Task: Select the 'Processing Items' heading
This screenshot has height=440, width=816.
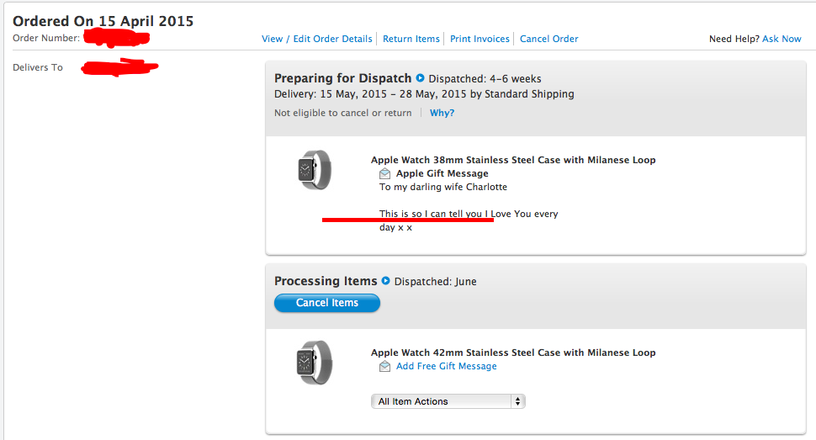Action: point(326,281)
